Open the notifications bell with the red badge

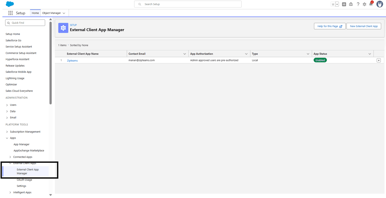pyautogui.click(x=371, y=4)
